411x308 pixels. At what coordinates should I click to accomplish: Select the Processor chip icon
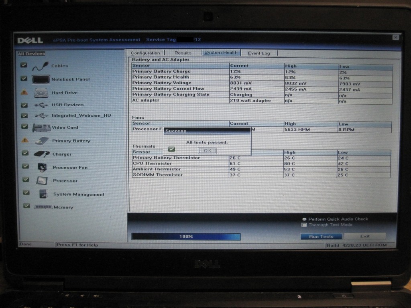[42, 181]
